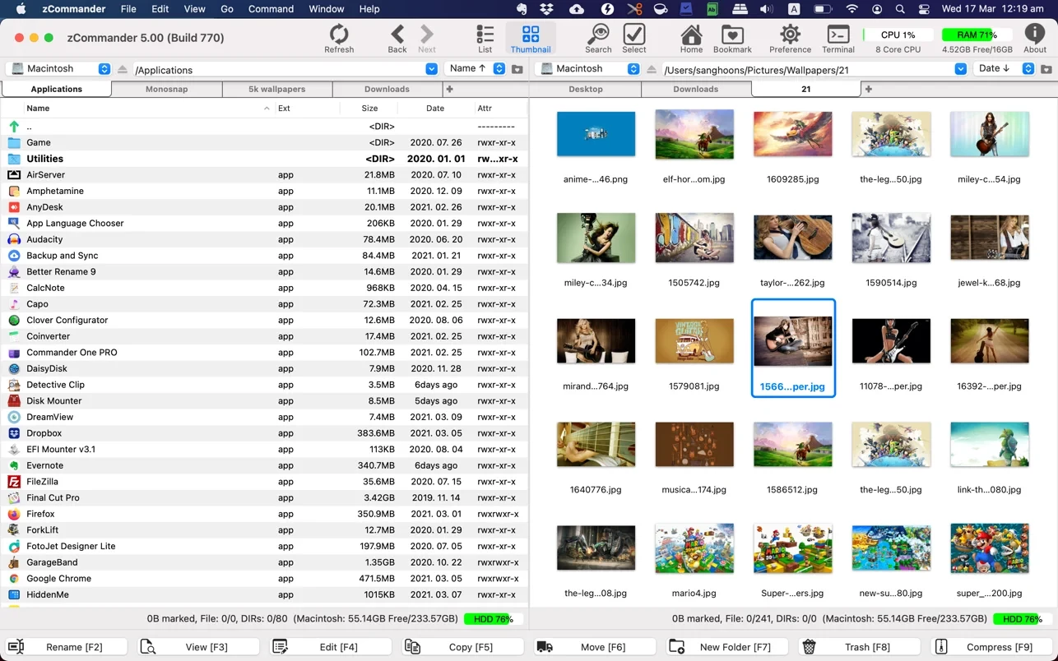Select the mario4.jpg thumbnail
Image resolution: width=1058 pixels, height=661 pixels.
694,548
